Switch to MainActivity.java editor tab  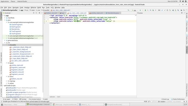click(113, 13)
